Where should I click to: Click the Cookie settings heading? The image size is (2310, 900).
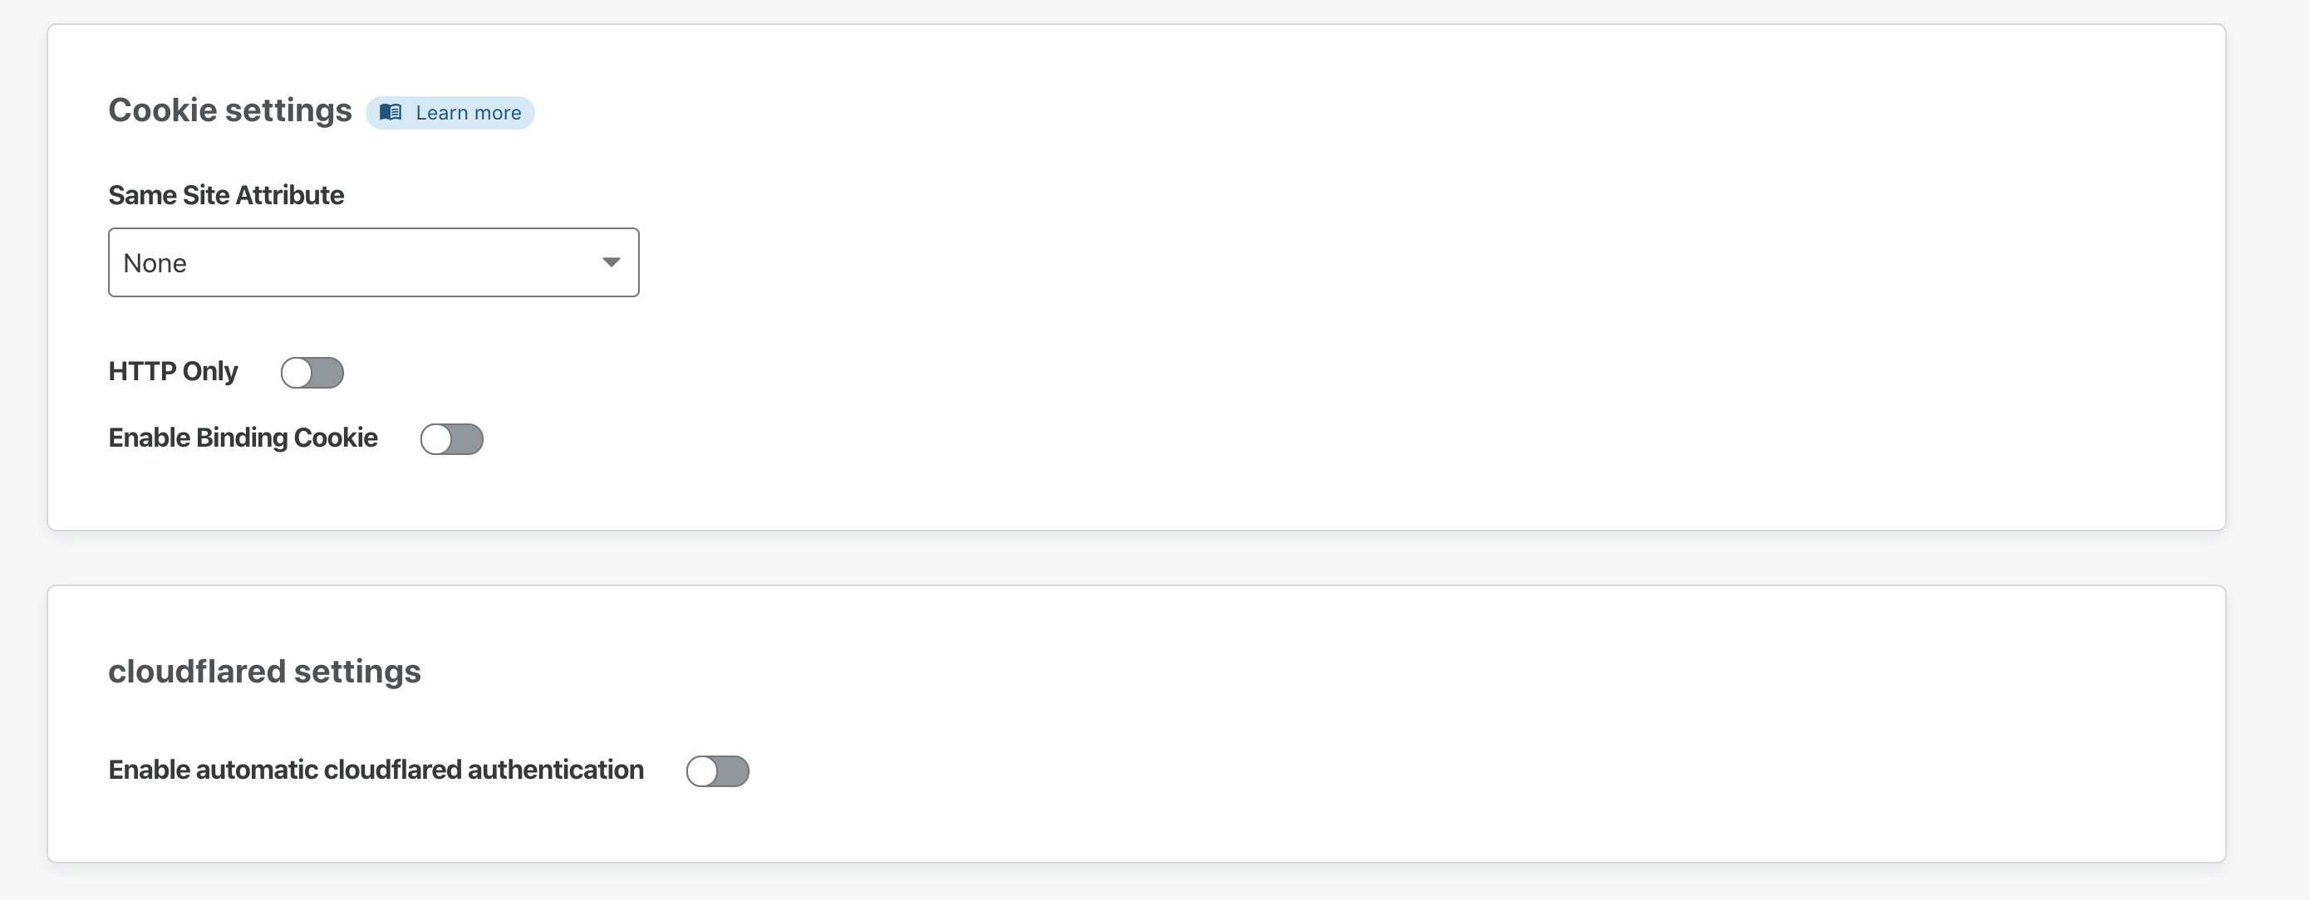point(230,110)
